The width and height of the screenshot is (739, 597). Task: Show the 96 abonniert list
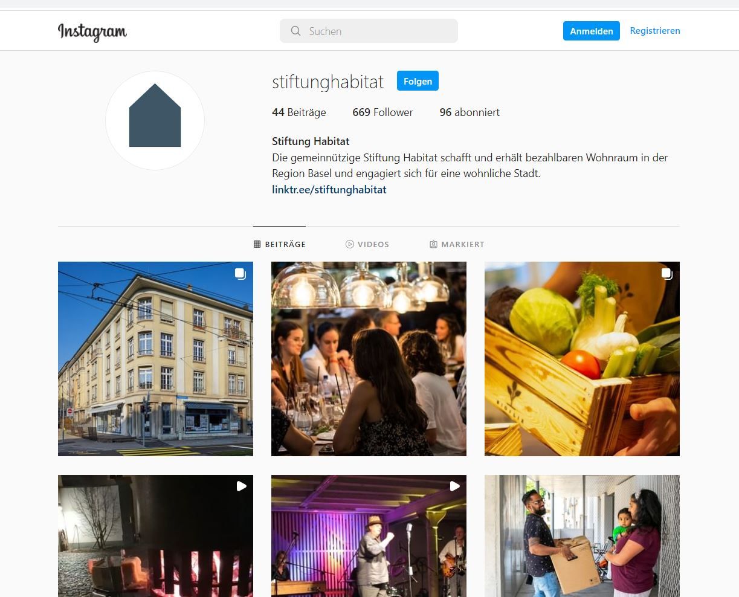point(470,112)
